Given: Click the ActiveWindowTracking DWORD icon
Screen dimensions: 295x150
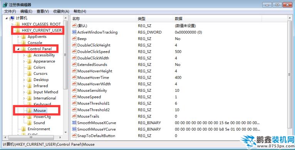Looking at the screenshot, I should pos(74,32).
